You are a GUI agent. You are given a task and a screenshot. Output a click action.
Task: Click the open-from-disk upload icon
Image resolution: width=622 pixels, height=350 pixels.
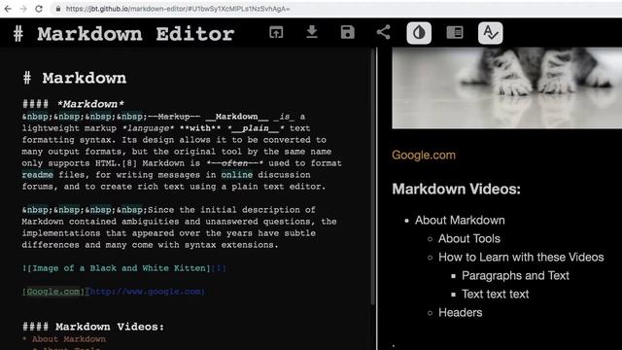tap(276, 32)
